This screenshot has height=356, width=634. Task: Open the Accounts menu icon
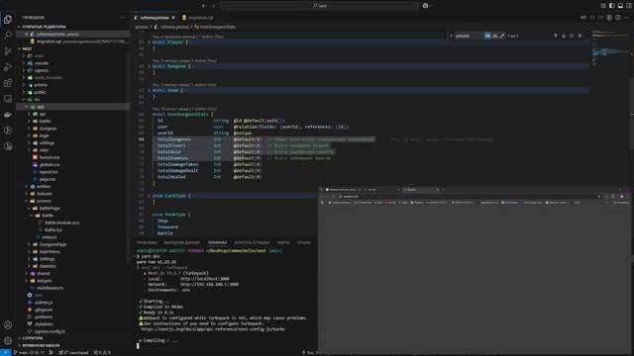[x=8, y=325]
